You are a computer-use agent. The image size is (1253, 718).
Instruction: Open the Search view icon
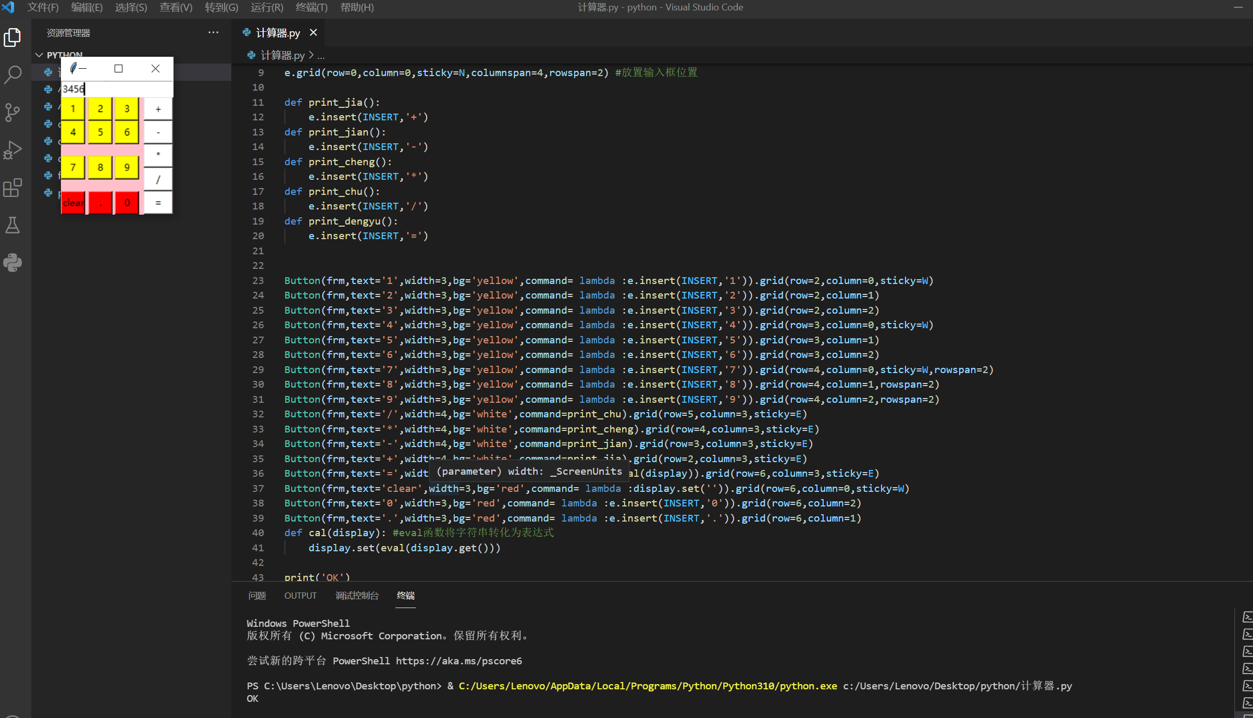[13, 75]
